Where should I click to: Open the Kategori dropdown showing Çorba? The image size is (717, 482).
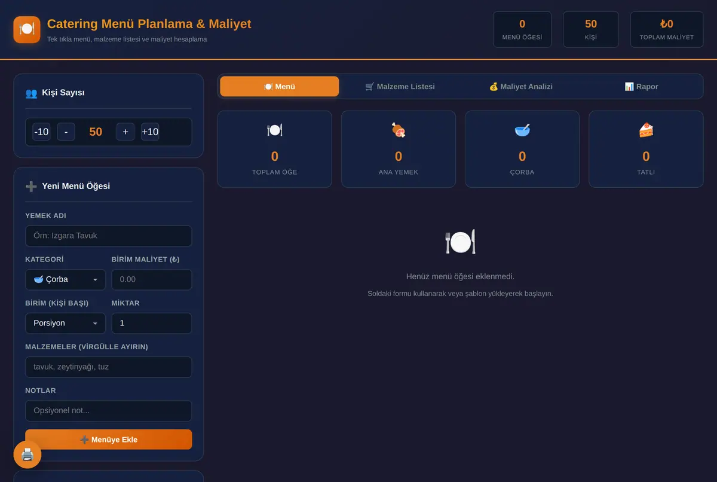click(x=66, y=279)
